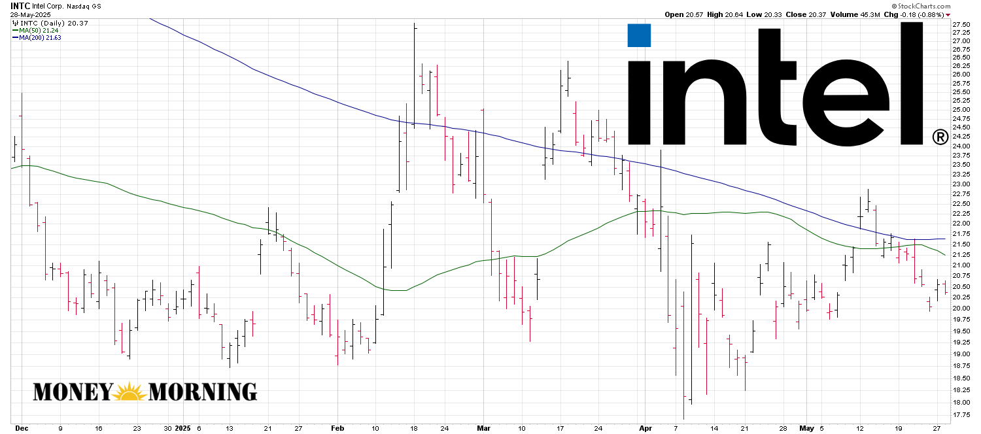Click the registered trademark symbol on Intel logo

pos(939,137)
